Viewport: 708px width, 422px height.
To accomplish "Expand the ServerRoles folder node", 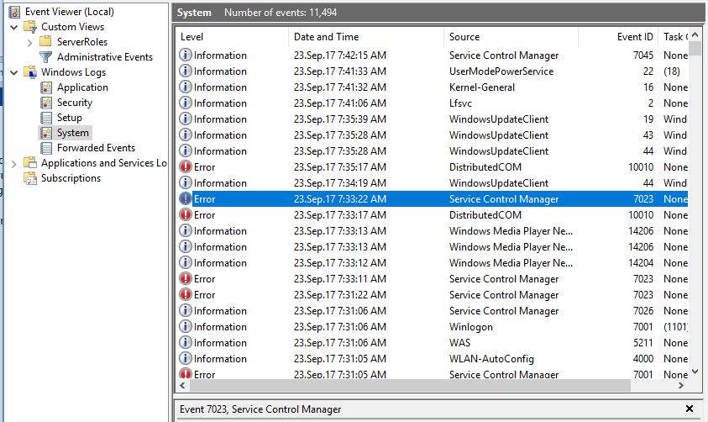I will pyautogui.click(x=30, y=42).
